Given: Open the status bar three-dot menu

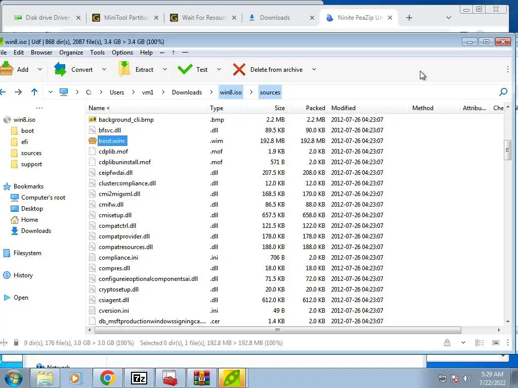Looking at the screenshot, I should (x=508, y=343).
